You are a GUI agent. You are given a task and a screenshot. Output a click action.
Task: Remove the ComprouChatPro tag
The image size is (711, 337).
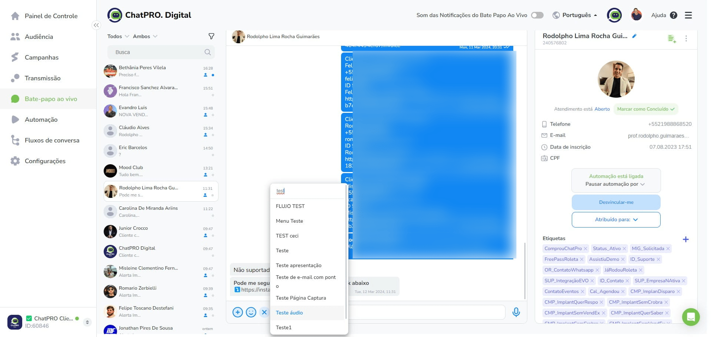(x=585, y=249)
